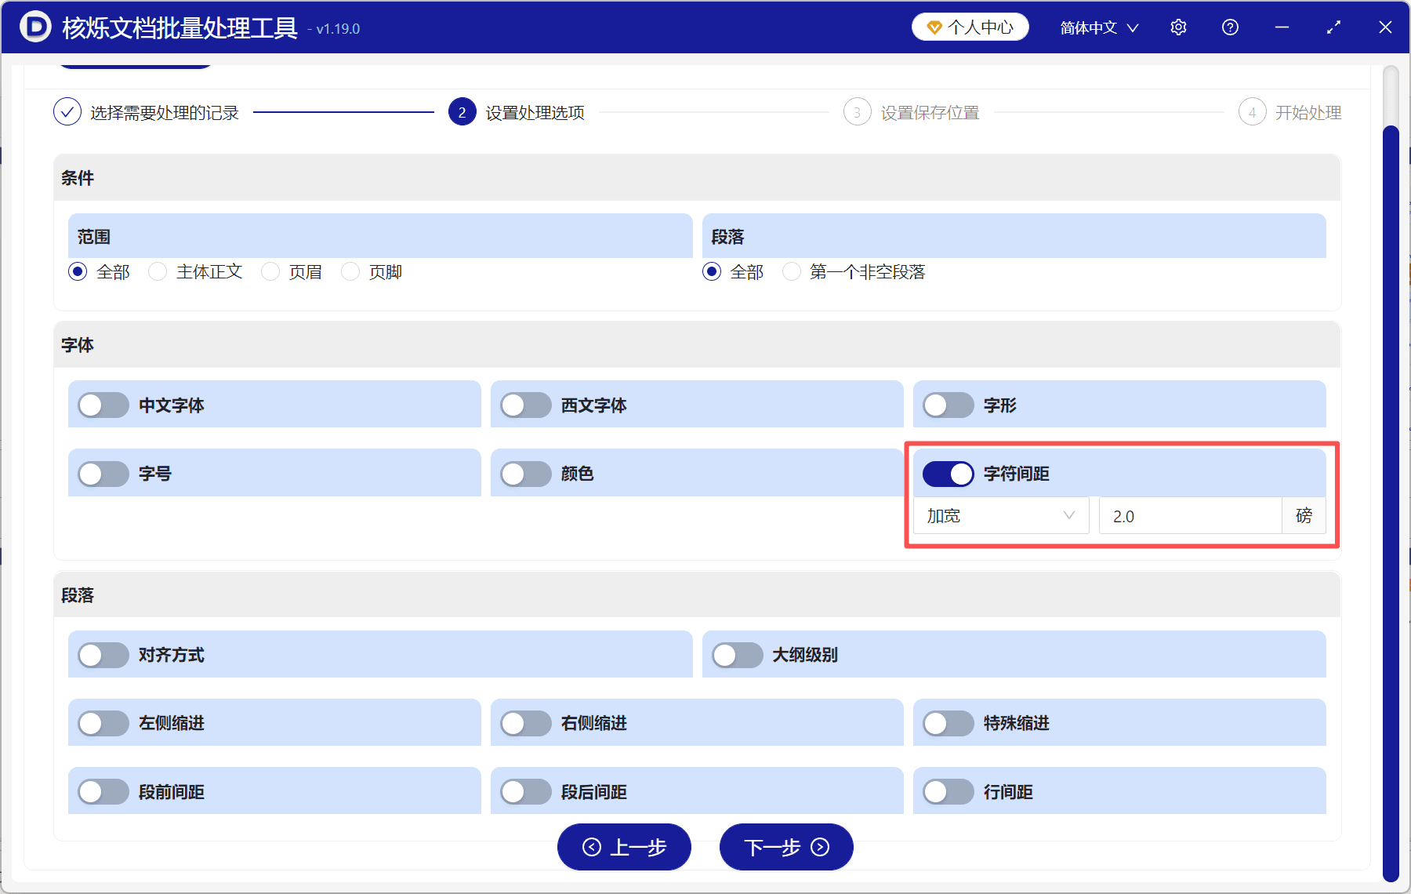Click the 2.0 spacing value input field
The image size is (1411, 894).
pos(1189,515)
